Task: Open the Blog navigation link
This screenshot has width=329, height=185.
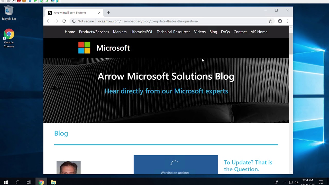Action: point(213,32)
